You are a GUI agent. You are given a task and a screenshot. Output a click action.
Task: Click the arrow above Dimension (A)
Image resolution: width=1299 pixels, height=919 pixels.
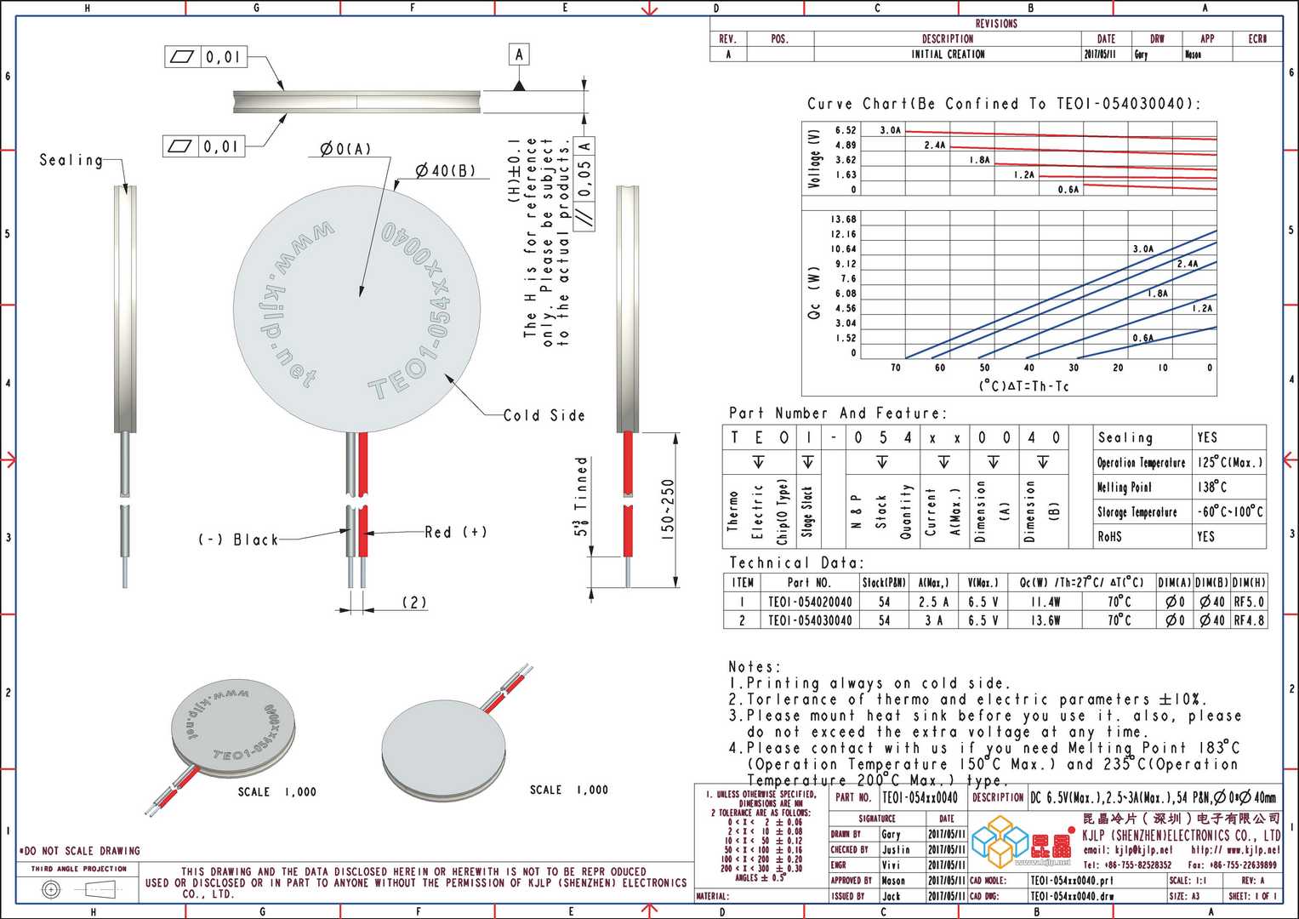click(x=994, y=462)
